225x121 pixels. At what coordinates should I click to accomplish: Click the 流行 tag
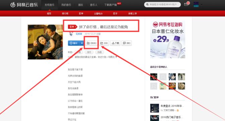pyautogui.click(x=89, y=52)
